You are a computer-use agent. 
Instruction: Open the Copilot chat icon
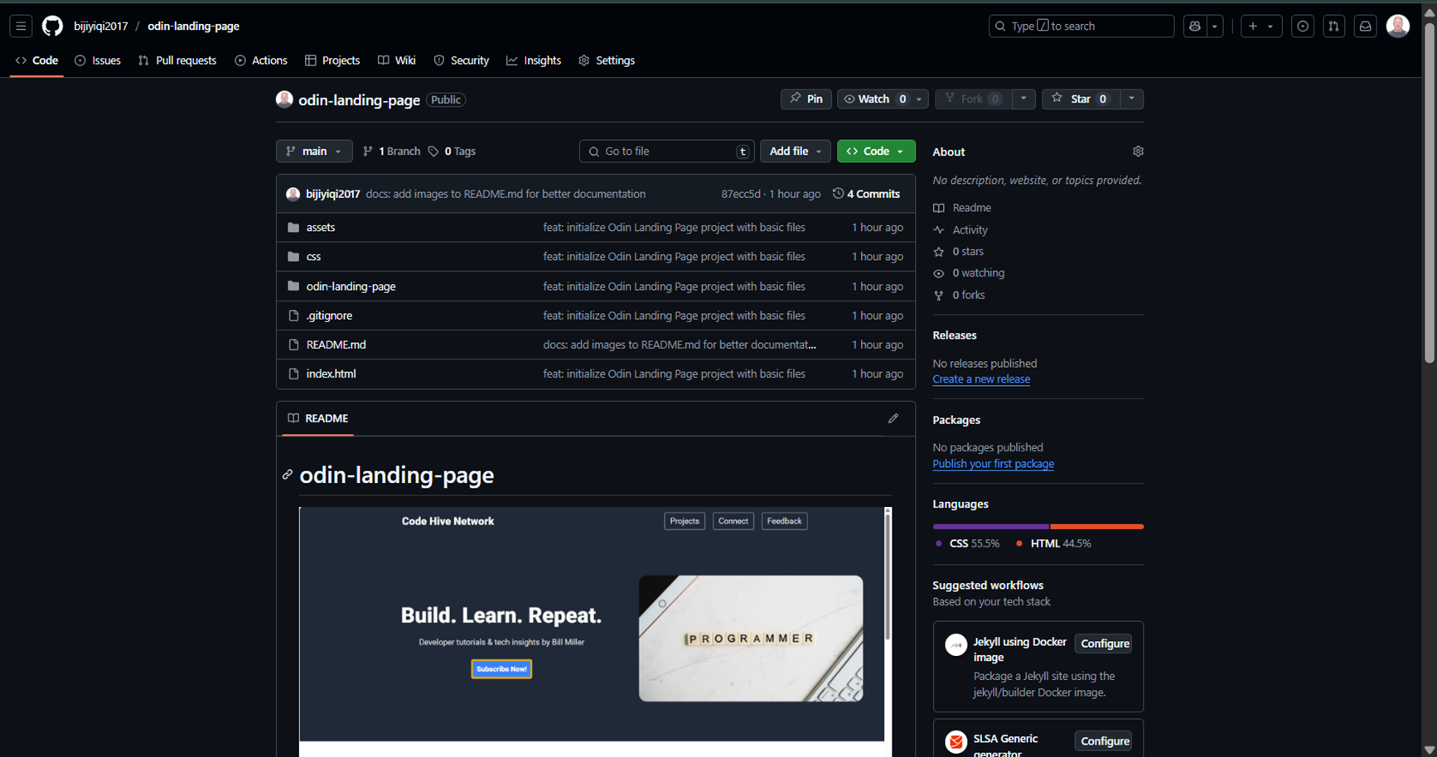pyautogui.click(x=1194, y=27)
